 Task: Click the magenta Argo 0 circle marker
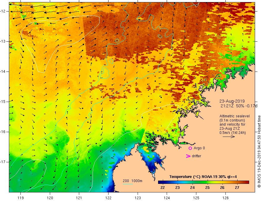pos(190,148)
